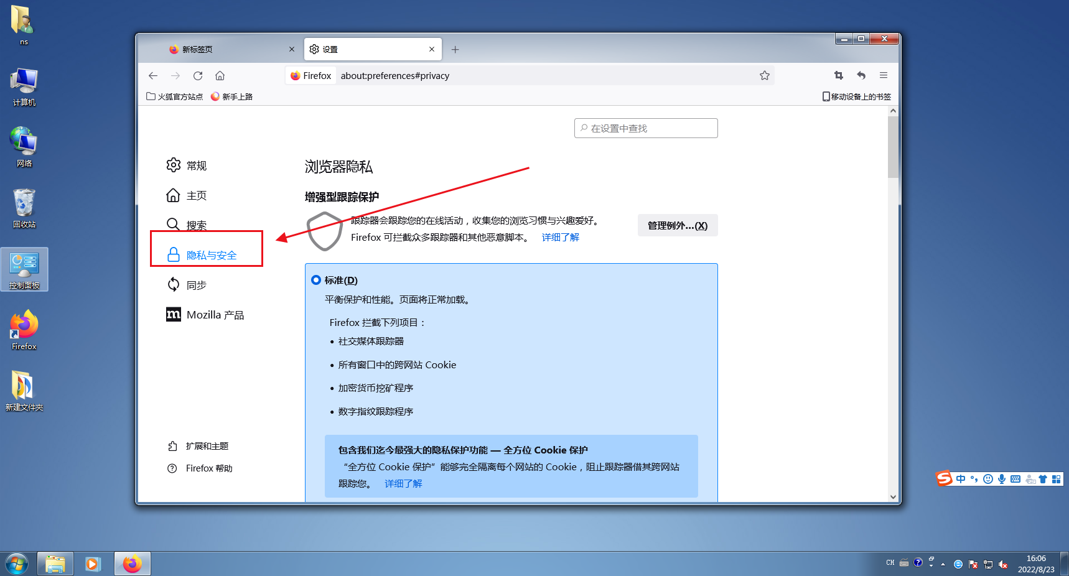Select the Firefox desktop shortcut
1069x576 pixels.
[x=24, y=330]
